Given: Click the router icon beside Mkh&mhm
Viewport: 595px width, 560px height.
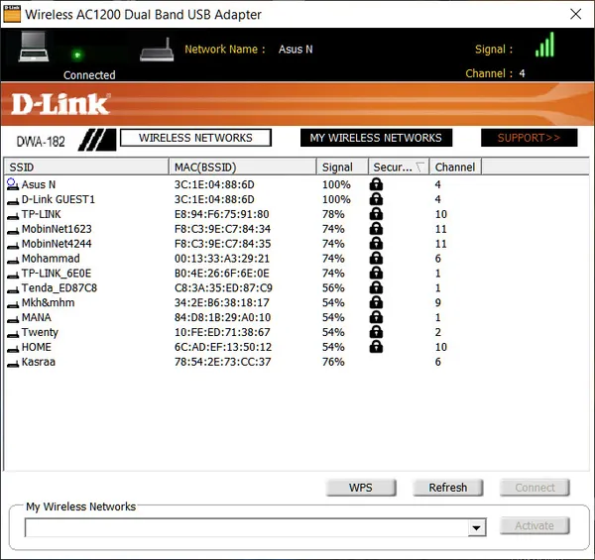Looking at the screenshot, I should click(x=13, y=305).
